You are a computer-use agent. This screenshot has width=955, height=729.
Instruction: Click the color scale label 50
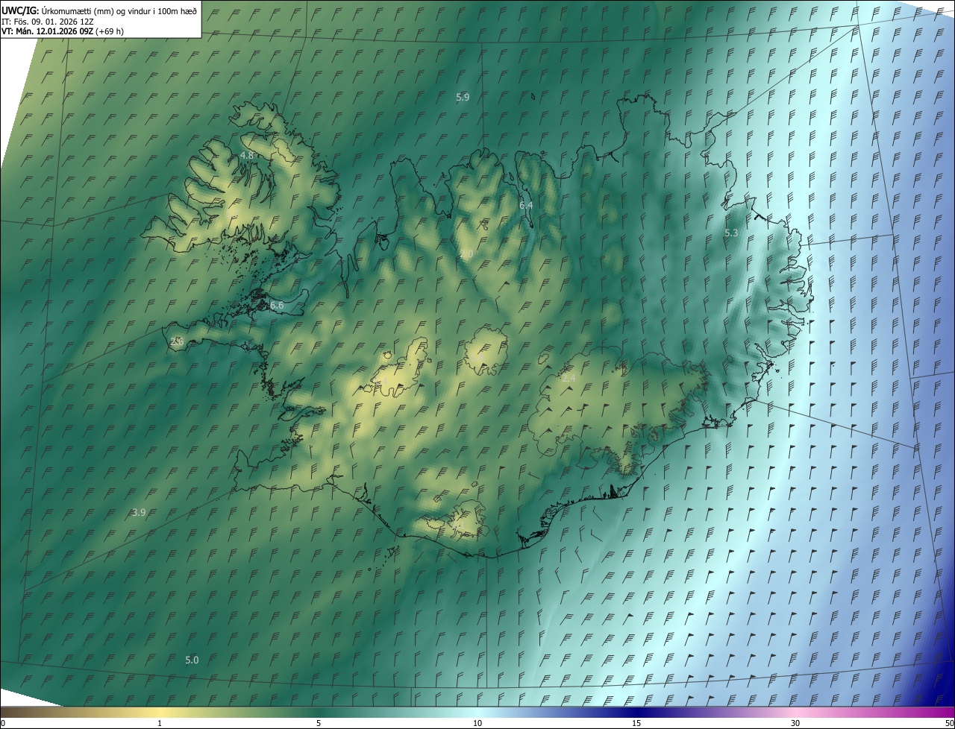949,723
